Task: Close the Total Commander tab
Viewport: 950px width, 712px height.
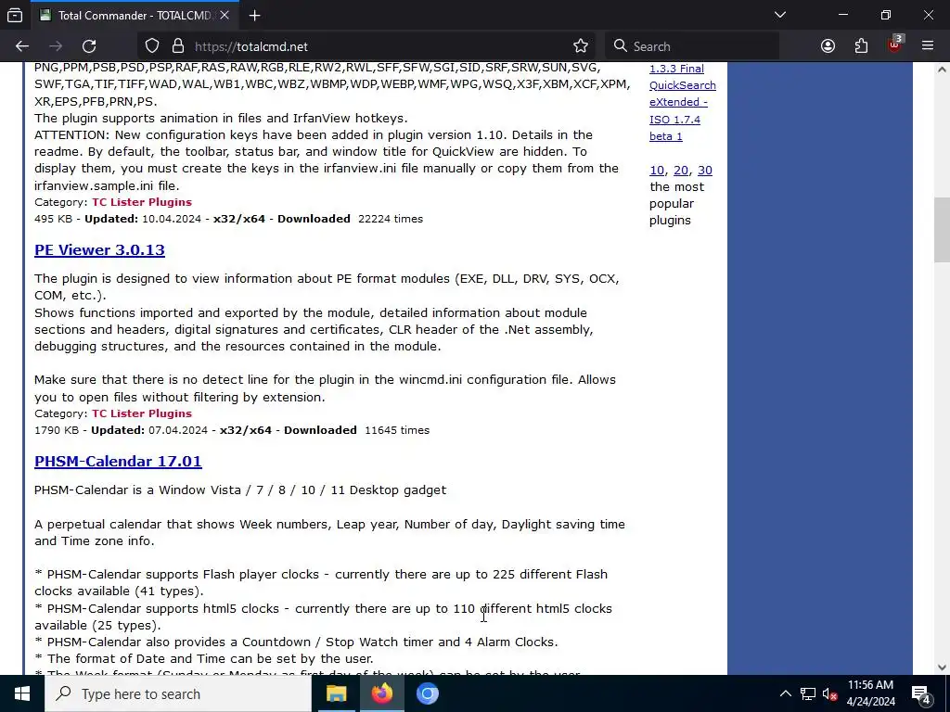Action: (225, 15)
